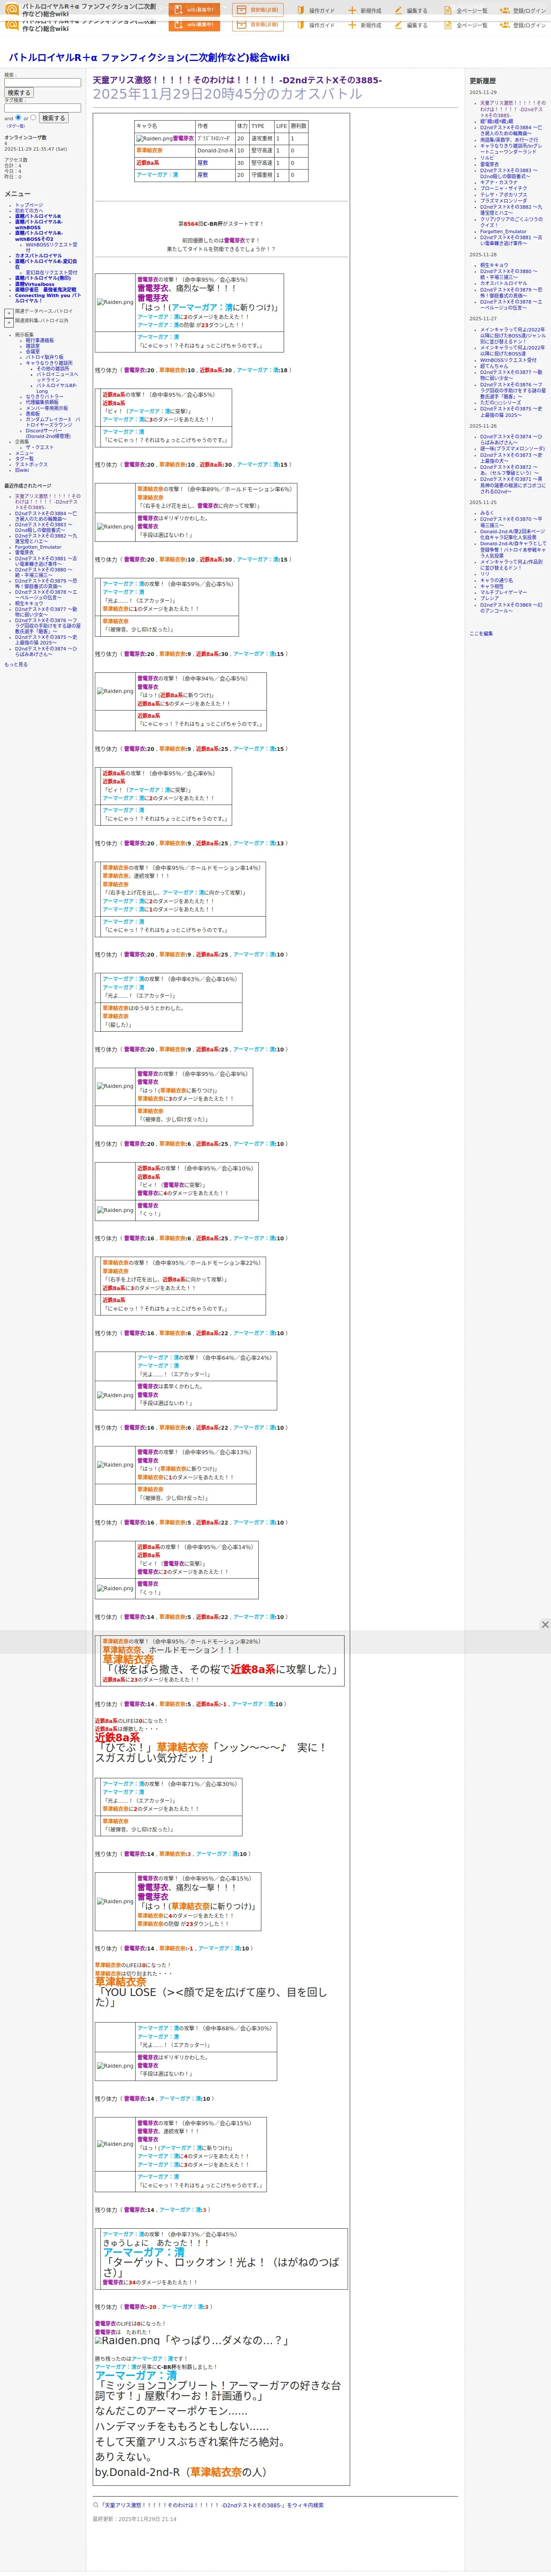Viewport: 551px width, 2576px height.
Task: Click 近鉄8a系 in the character table
Action: (147, 163)
